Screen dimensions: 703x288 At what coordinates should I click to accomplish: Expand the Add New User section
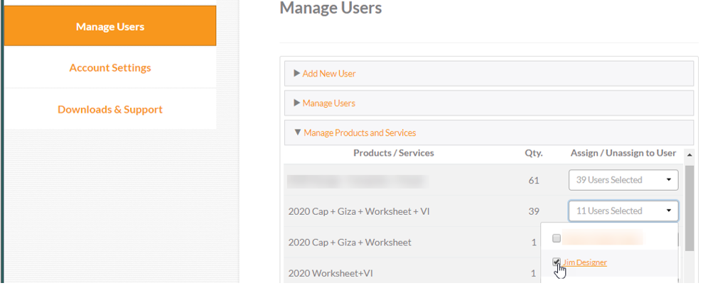click(489, 73)
